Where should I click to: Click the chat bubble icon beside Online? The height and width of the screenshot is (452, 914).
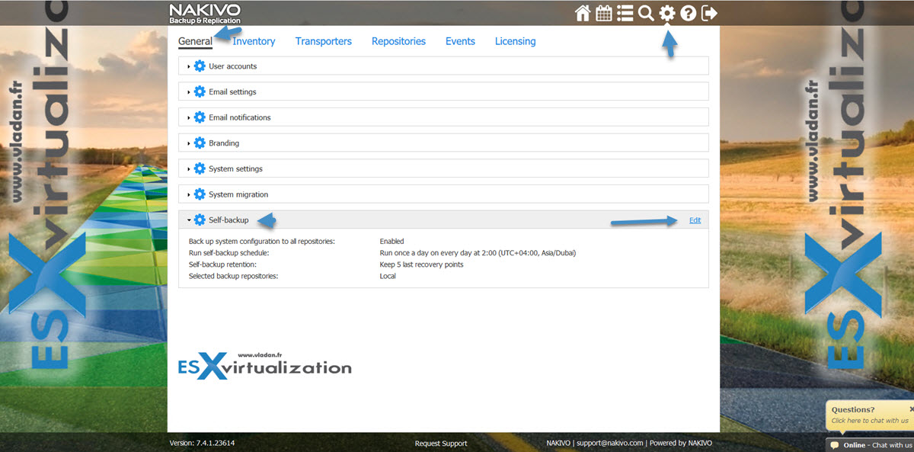[x=835, y=445]
